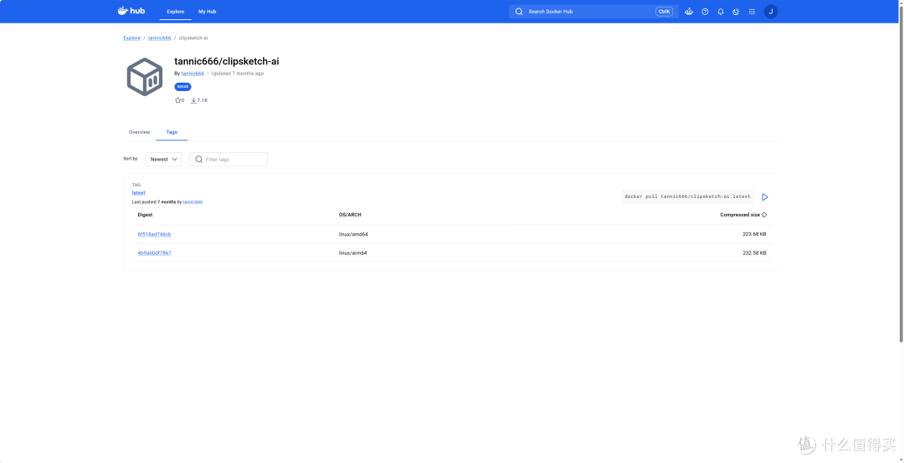The height and width of the screenshot is (463, 904).
Task: Click the linux/amd64 cell
Action: 353,234
